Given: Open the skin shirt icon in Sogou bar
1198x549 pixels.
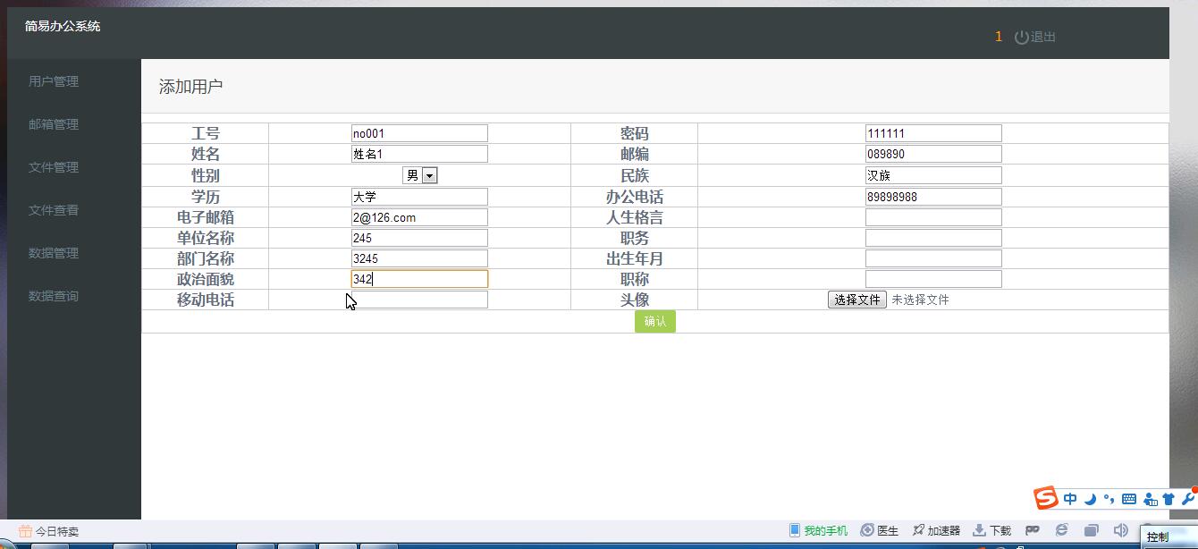Looking at the screenshot, I should click(x=1168, y=499).
